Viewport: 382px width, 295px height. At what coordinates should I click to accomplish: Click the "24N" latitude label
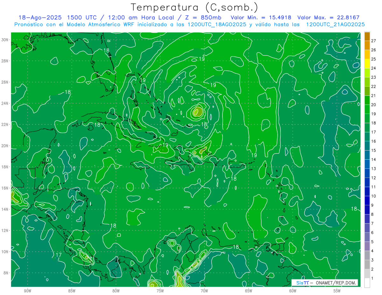pyautogui.click(x=5, y=103)
